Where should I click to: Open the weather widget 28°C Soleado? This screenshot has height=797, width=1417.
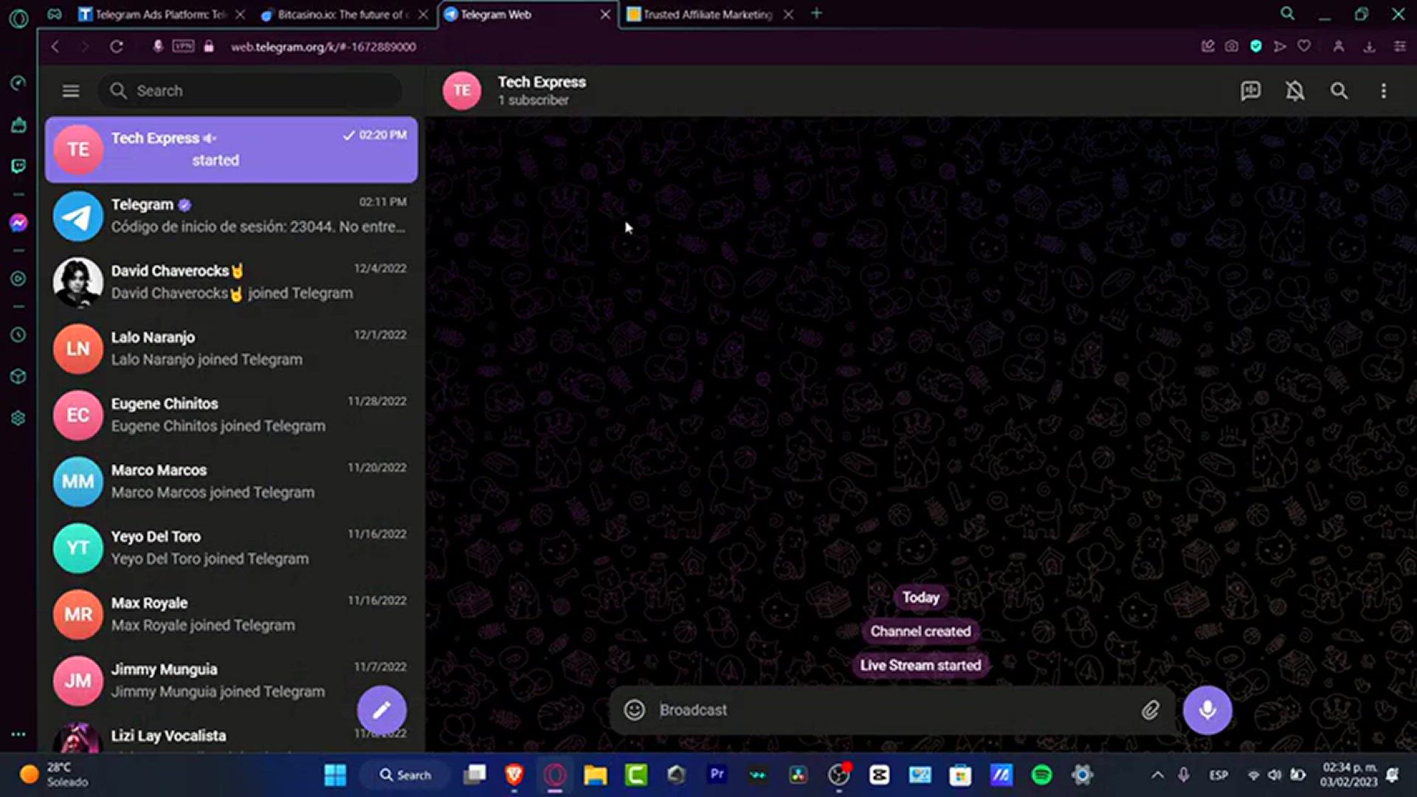(55, 775)
